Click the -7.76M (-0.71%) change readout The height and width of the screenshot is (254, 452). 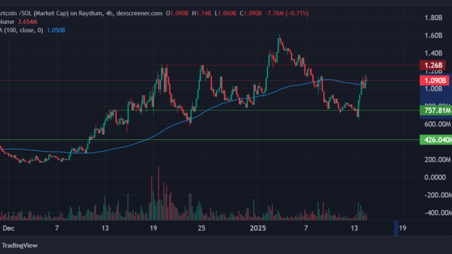click(287, 13)
